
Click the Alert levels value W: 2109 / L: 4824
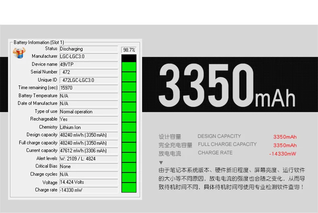(x=78, y=159)
